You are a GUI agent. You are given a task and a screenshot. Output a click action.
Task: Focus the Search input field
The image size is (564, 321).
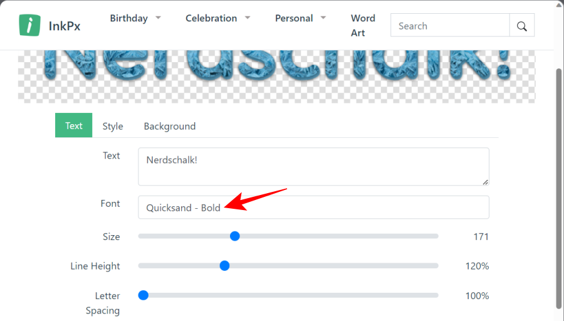450,26
